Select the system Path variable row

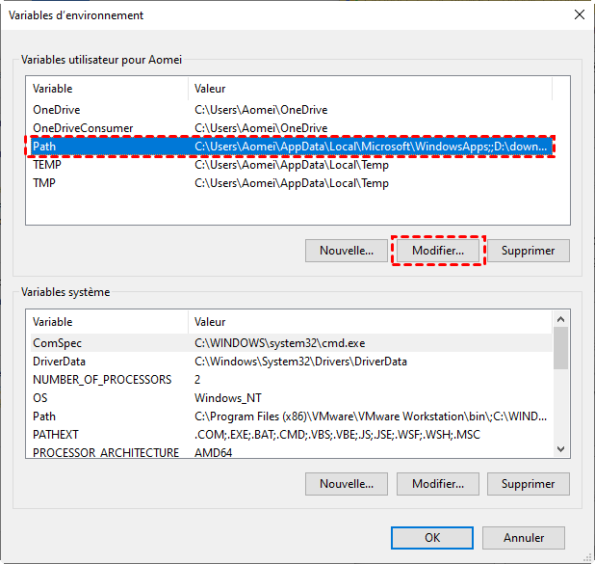click(289, 416)
